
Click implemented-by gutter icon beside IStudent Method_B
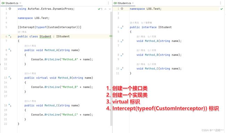(x=122, y=55)
